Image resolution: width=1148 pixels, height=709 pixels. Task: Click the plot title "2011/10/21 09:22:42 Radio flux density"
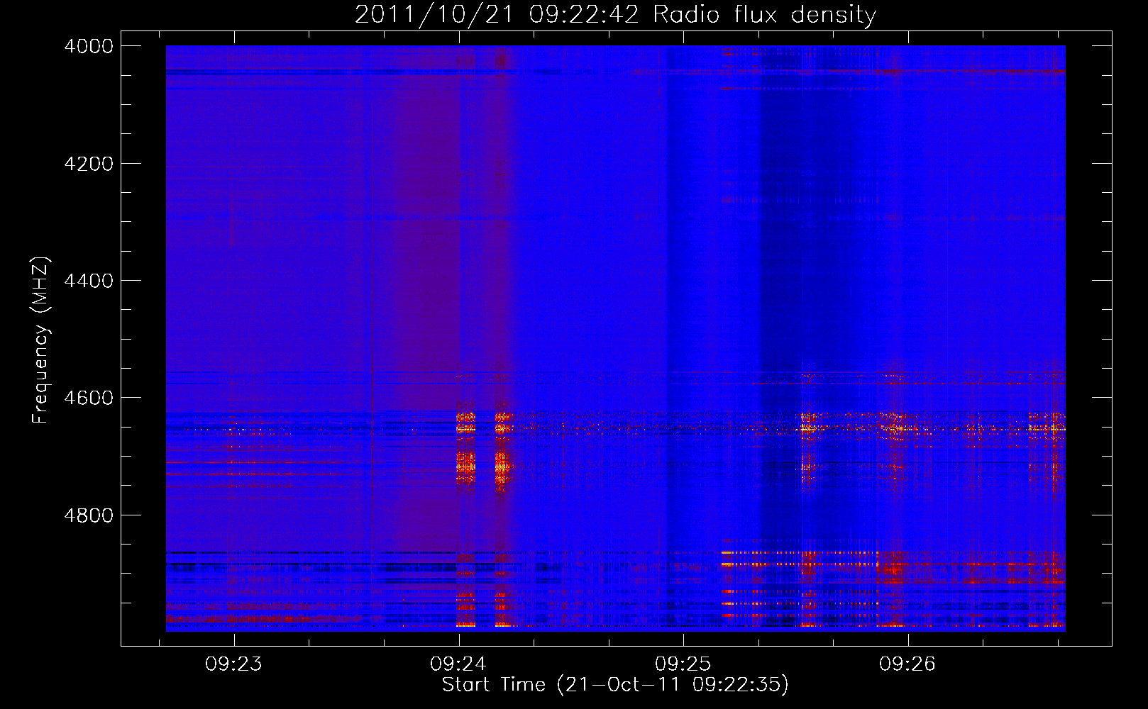[x=615, y=15]
